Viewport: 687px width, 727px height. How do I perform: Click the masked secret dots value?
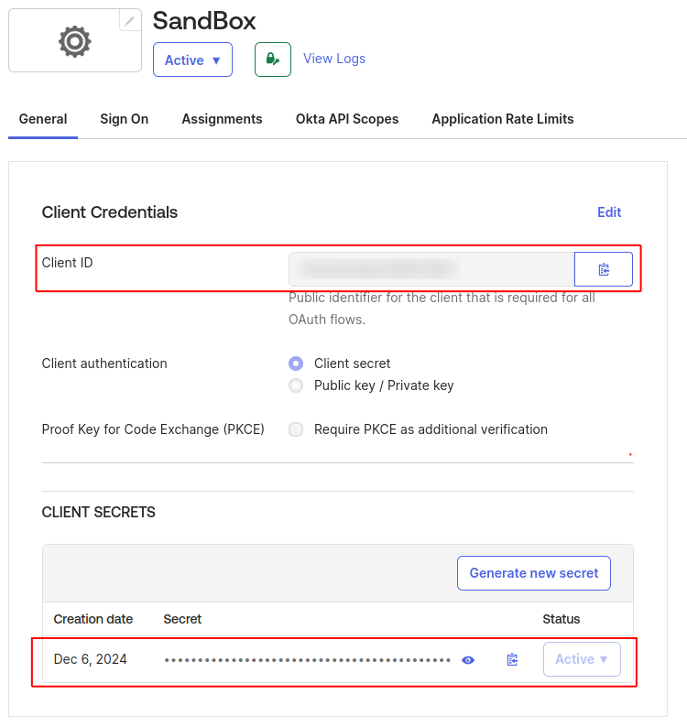[308, 660]
